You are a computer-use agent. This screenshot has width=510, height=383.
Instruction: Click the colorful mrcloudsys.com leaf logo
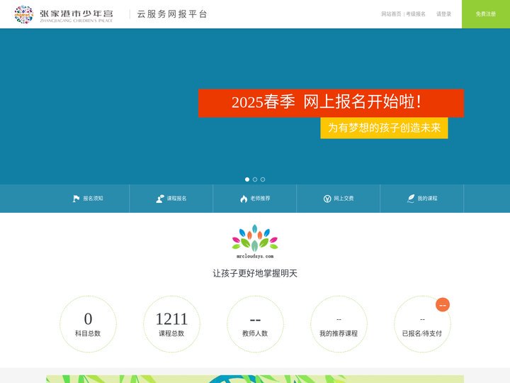click(255, 241)
